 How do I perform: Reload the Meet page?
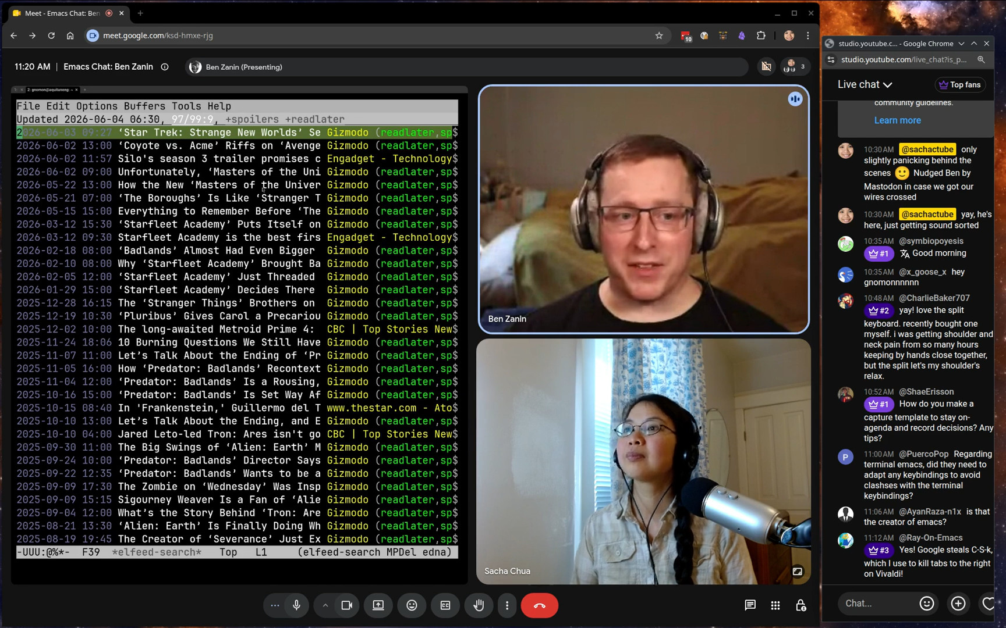(51, 35)
